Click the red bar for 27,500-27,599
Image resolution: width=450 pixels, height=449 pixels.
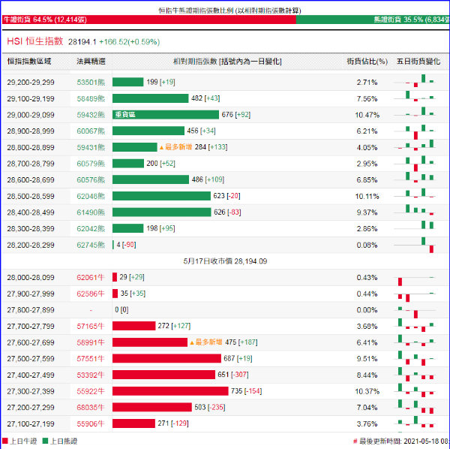point(166,358)
